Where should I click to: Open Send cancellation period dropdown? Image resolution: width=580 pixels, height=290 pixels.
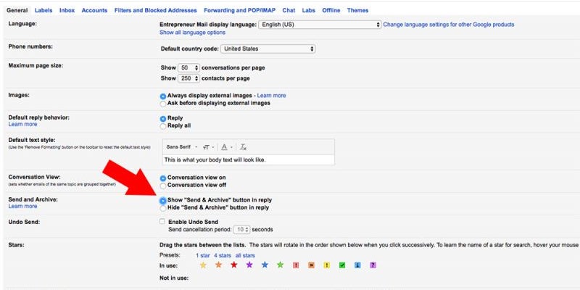(x=242, y=230)
